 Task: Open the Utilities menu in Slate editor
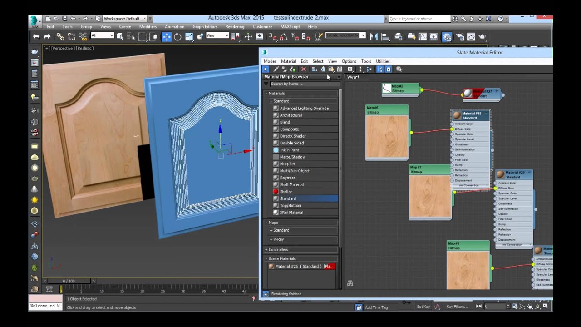[383, 61]
